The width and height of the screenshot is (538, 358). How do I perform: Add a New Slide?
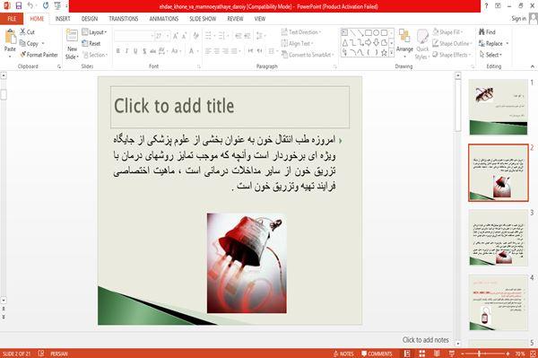[x=72, y=44]
